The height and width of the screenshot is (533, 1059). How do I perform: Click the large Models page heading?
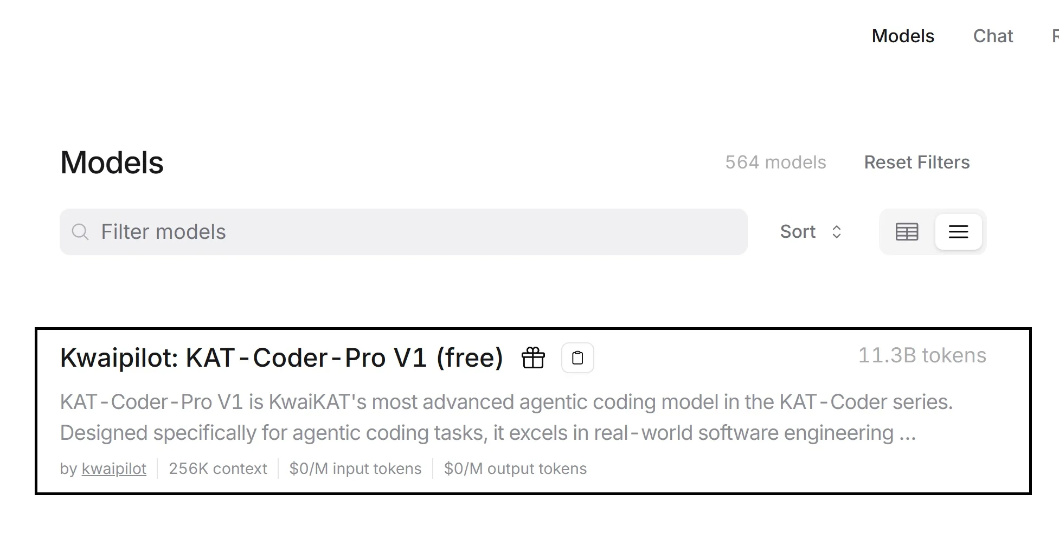click(x=112, y=162)
